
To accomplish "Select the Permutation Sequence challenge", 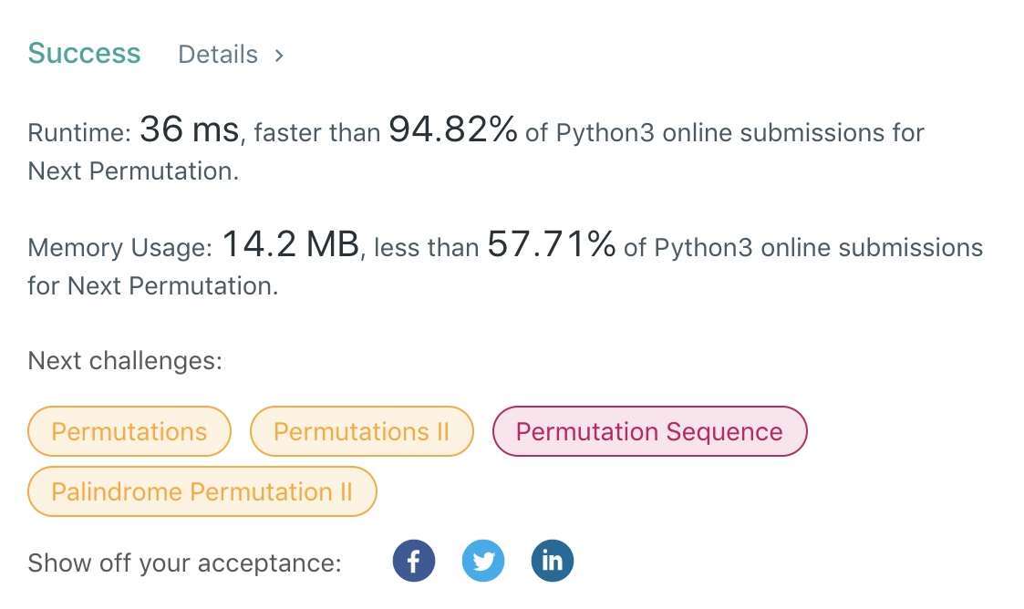I will tap(649, 431).
